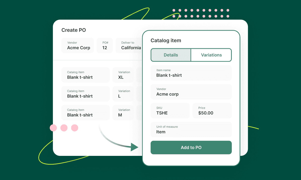This screenshot has height=180, width=301.
Task: Click the Add to PO button
Action: [191, 148]
